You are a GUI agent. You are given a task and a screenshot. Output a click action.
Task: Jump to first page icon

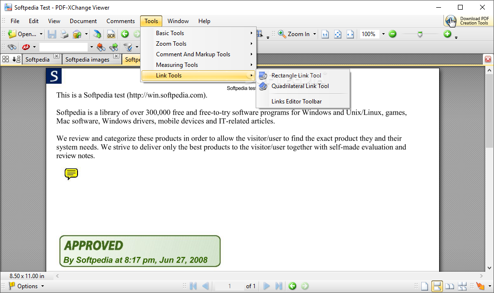click(x=194, y=286)
